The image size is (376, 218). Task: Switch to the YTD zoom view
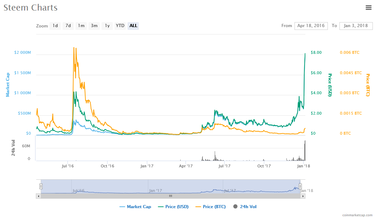coord(120,26)
